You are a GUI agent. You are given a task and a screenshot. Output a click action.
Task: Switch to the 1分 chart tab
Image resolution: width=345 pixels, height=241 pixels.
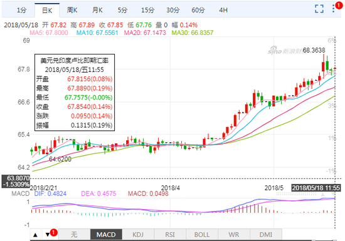click(x=21, y=10)
